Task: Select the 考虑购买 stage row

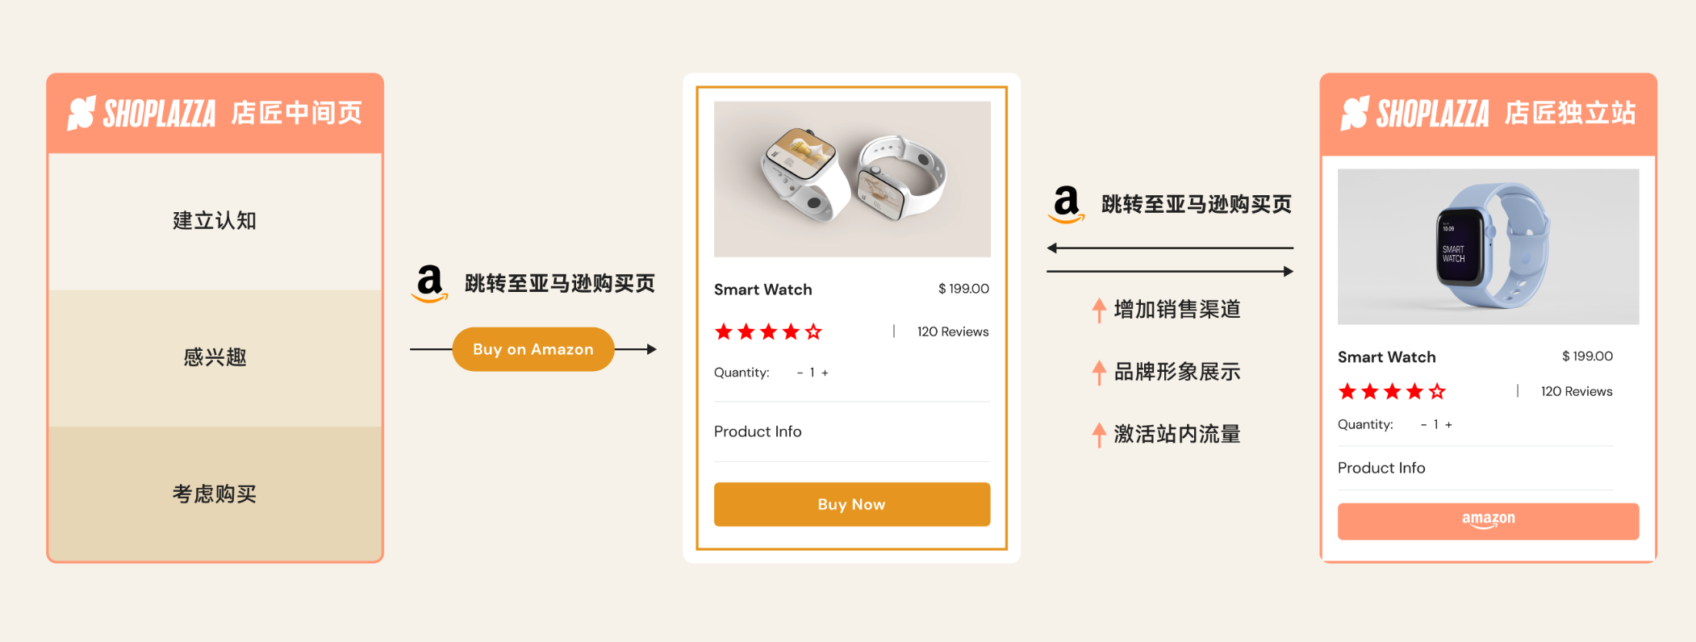Action: click(215, 494)
